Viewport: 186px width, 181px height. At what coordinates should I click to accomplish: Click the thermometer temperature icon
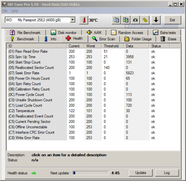[84, 20]
